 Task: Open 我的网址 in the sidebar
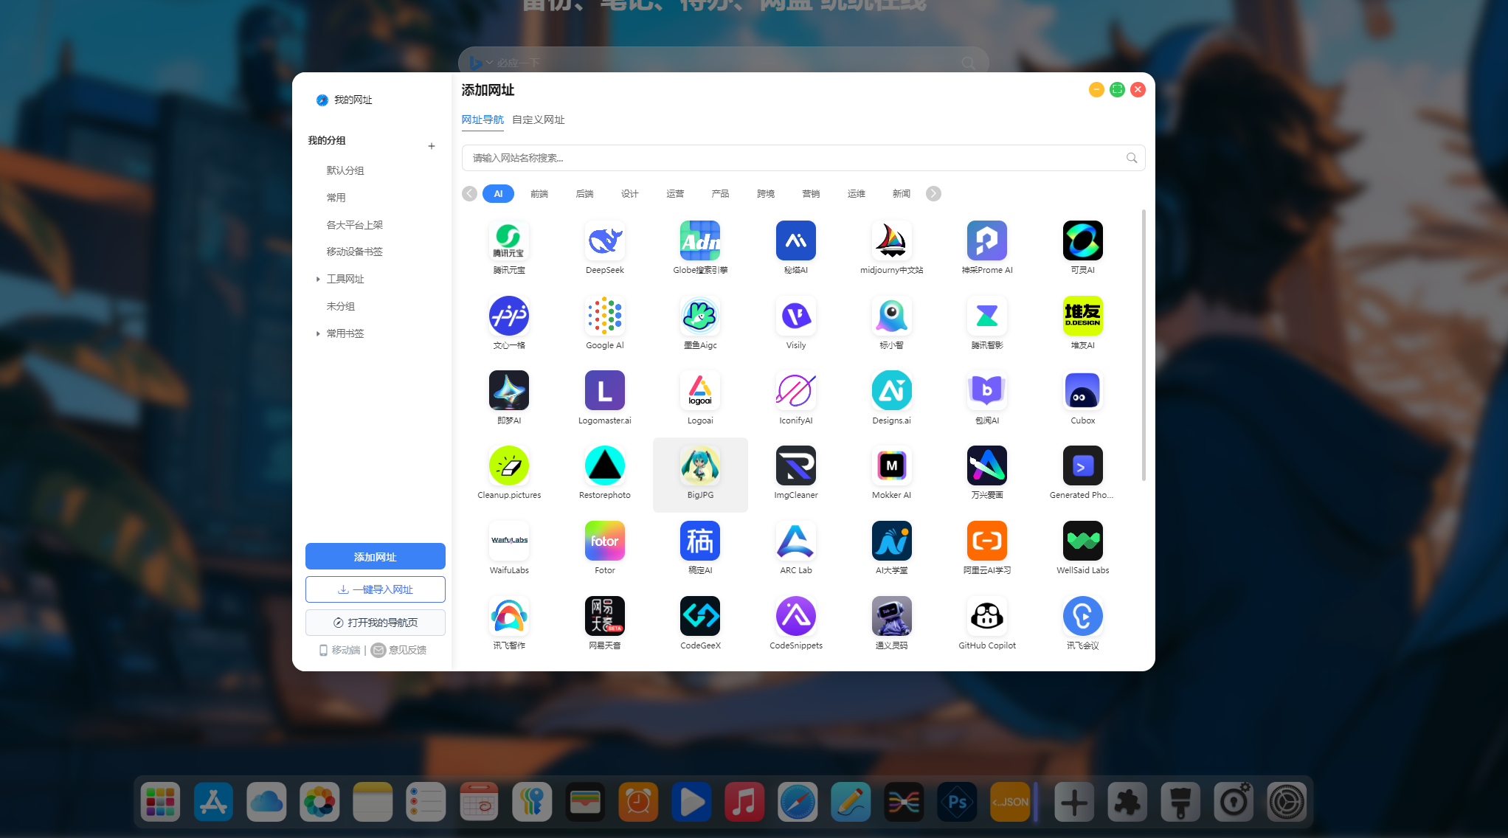(344, 100)
